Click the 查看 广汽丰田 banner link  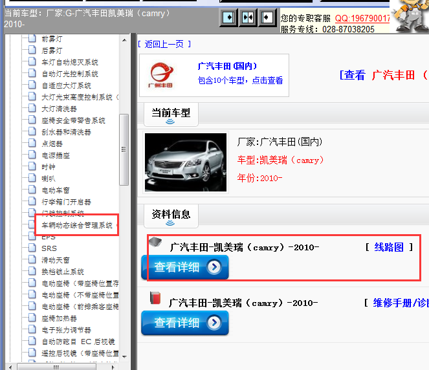pos(384,75)
